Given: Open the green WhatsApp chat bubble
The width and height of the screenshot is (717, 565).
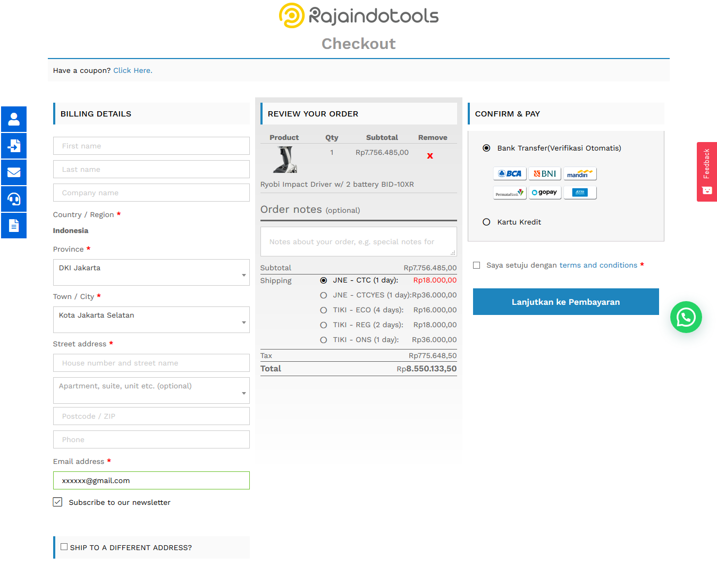Looking at the screenshot, I should pyautogui.click(x=686, y=317).
